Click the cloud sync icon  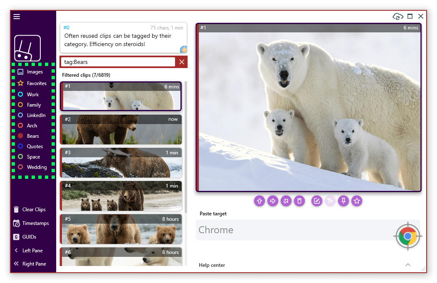397,17
